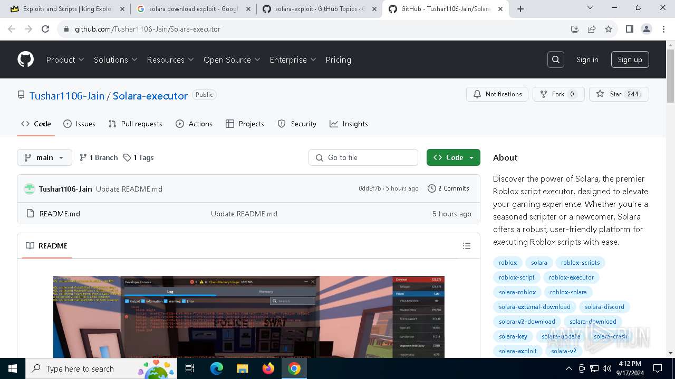Viewport: 675px width, 379px height.
Task: Switch to the Actions tab
Action: (x=194, y=124)
